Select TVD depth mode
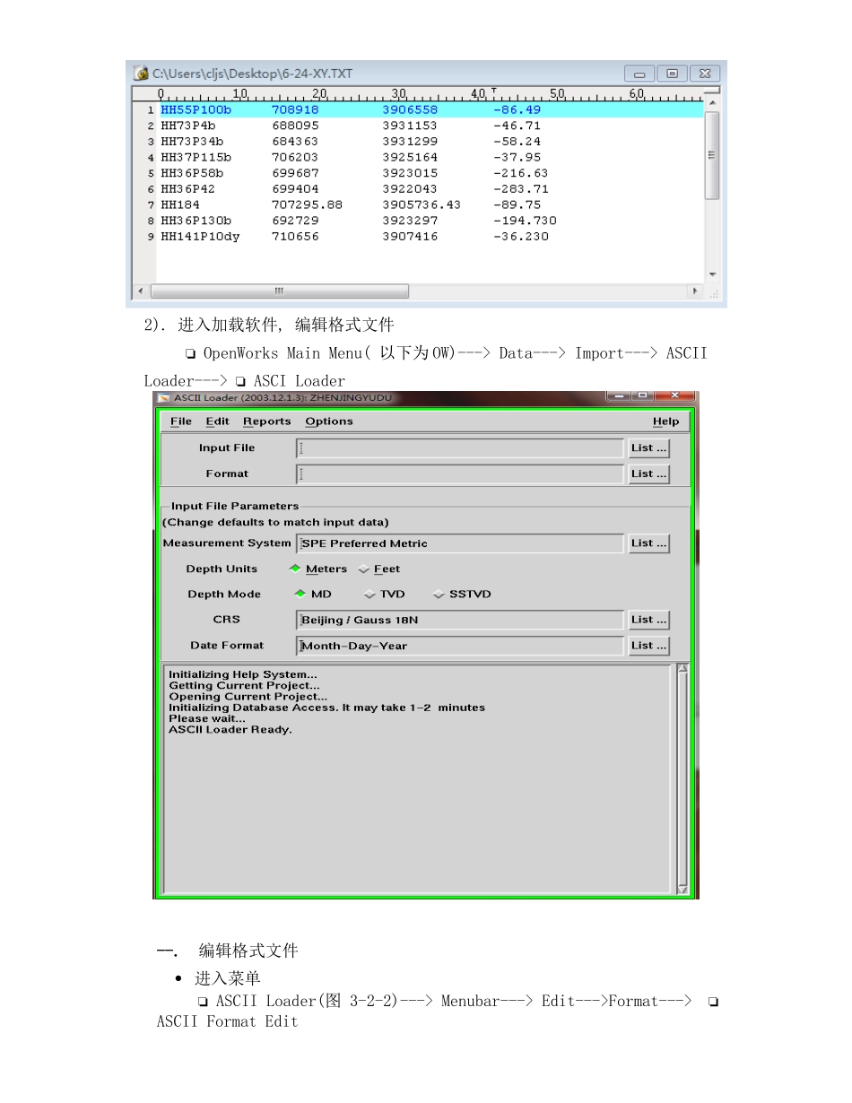The width and height of the screenshot is (852, 1103). tap(385, 595)
